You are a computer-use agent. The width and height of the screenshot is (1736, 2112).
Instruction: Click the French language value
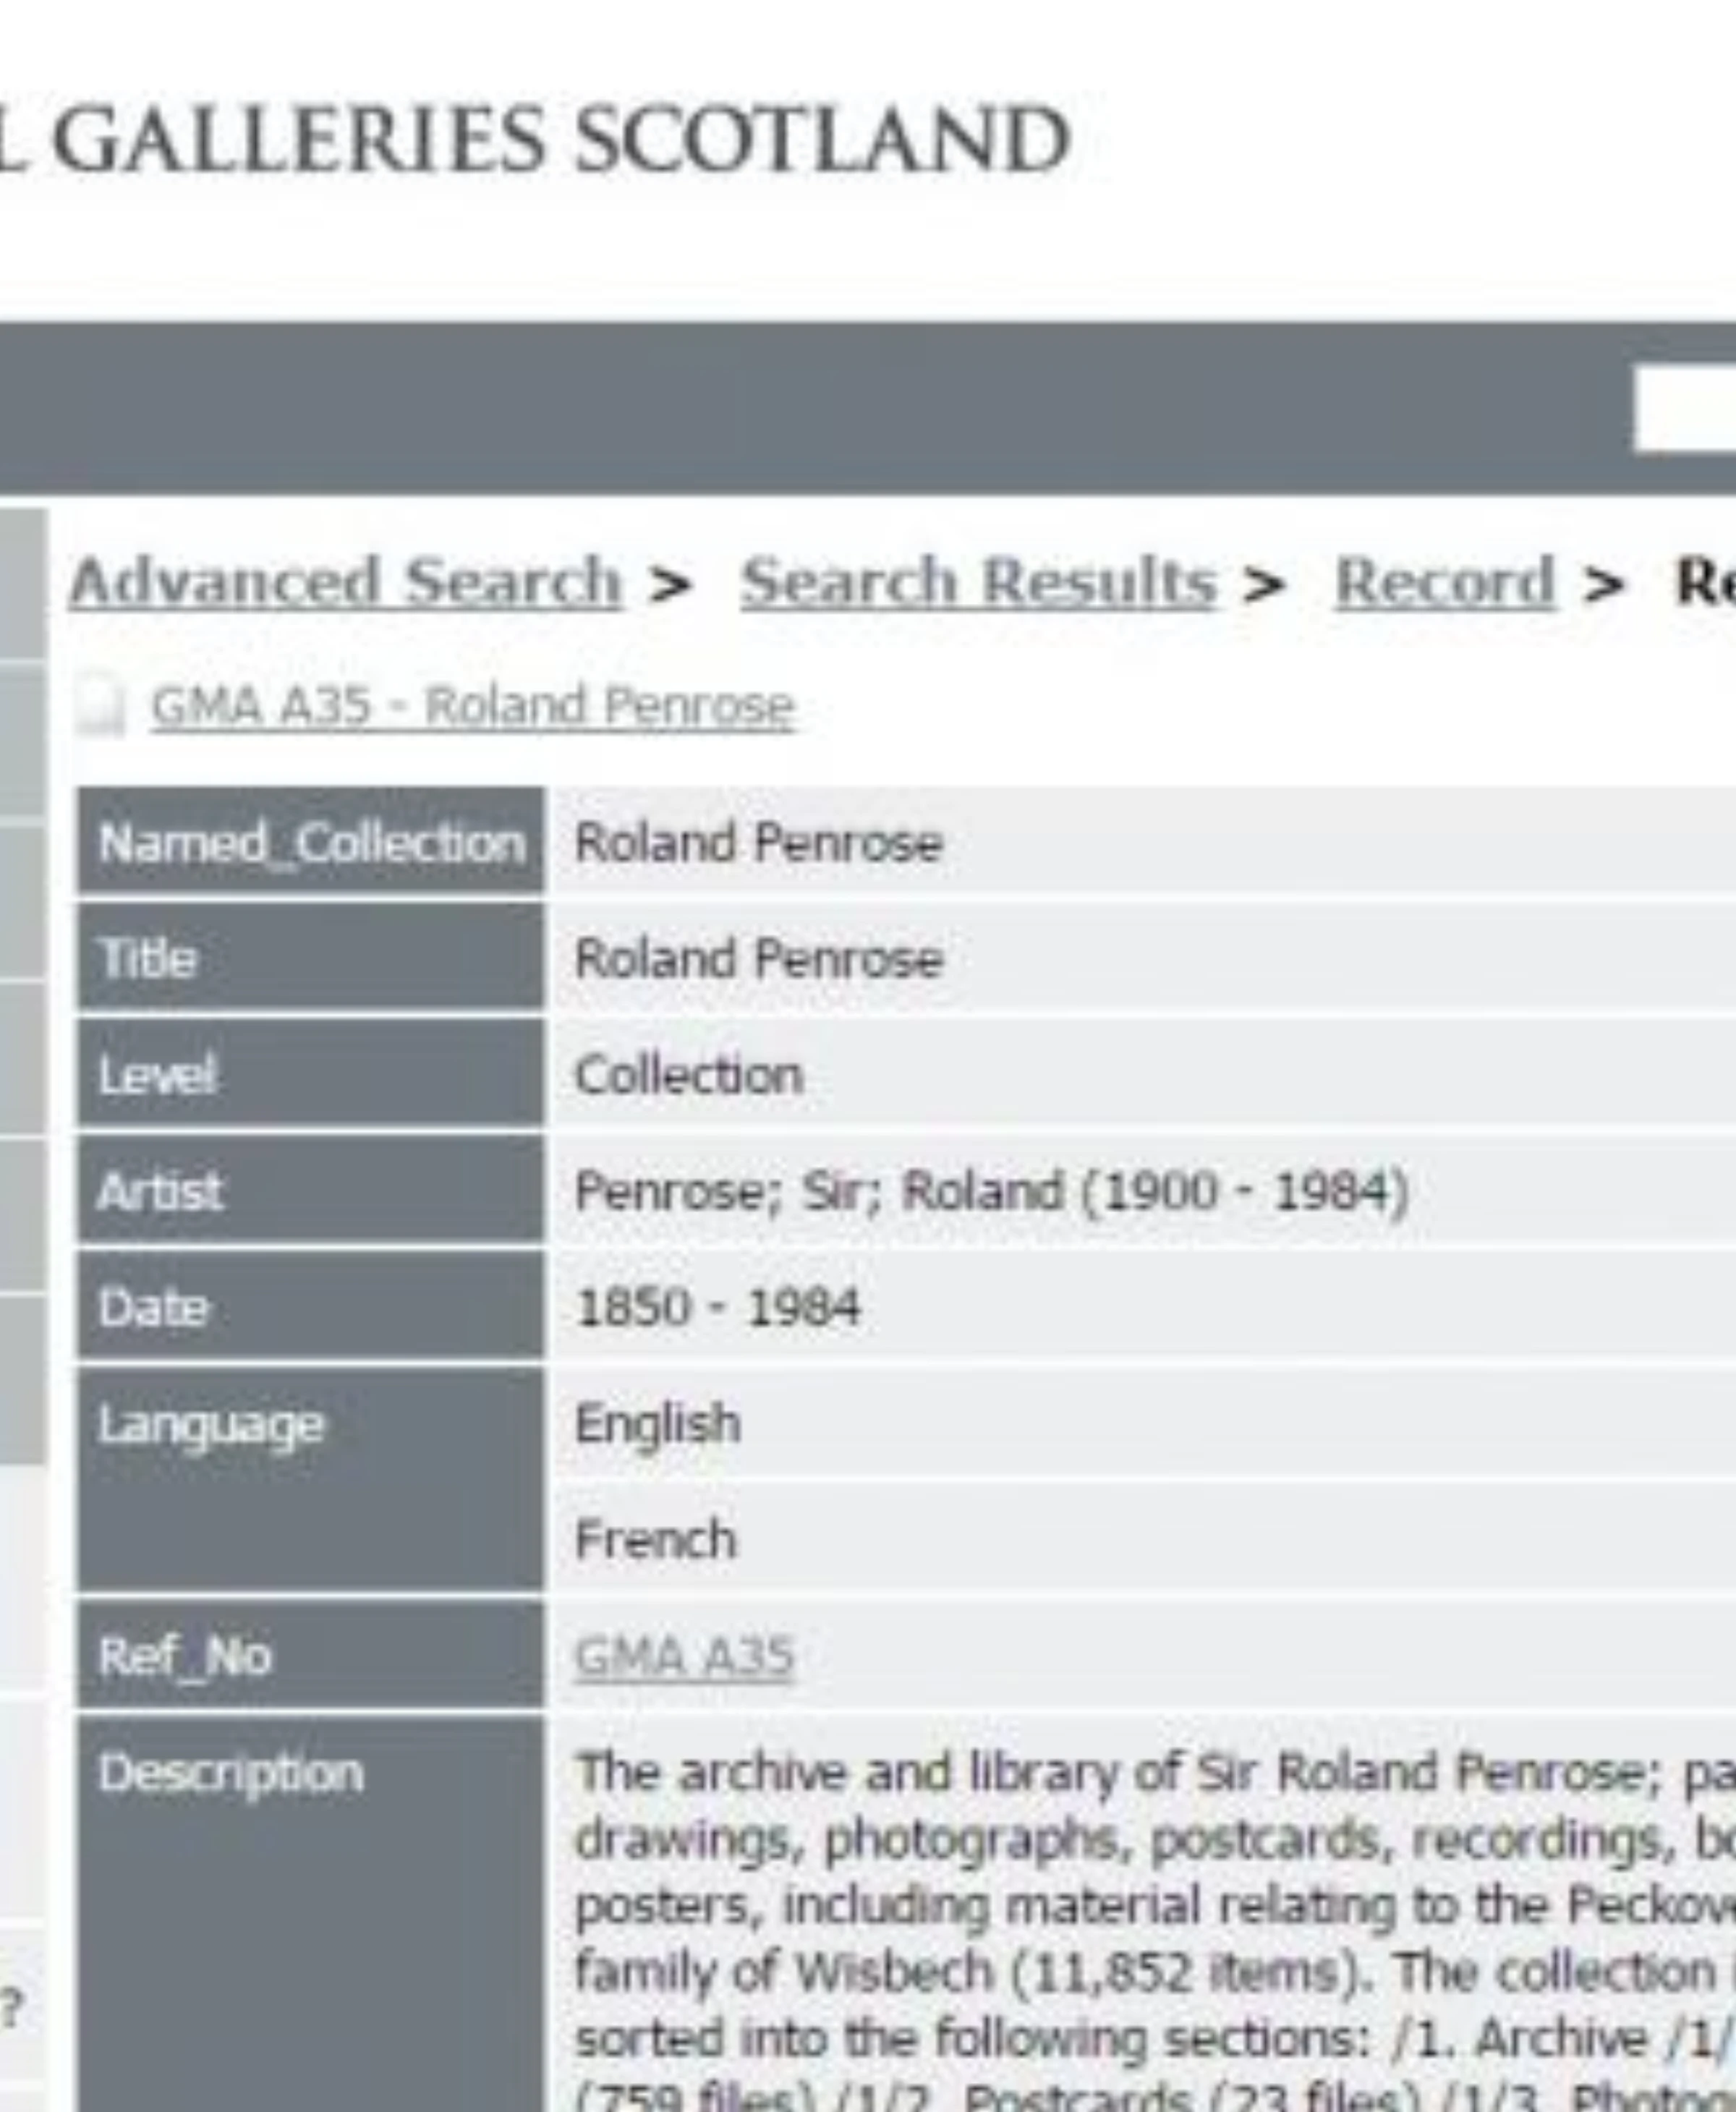click(x=655, y=1539)
